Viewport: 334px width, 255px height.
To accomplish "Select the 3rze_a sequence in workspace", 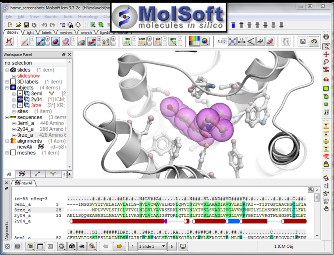I will [x=25, y=135].
